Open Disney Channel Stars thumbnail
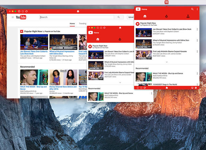Viewport: 206px width, 150px height. [x=63, y=77]
